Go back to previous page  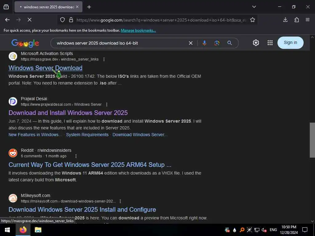(7, 20)
